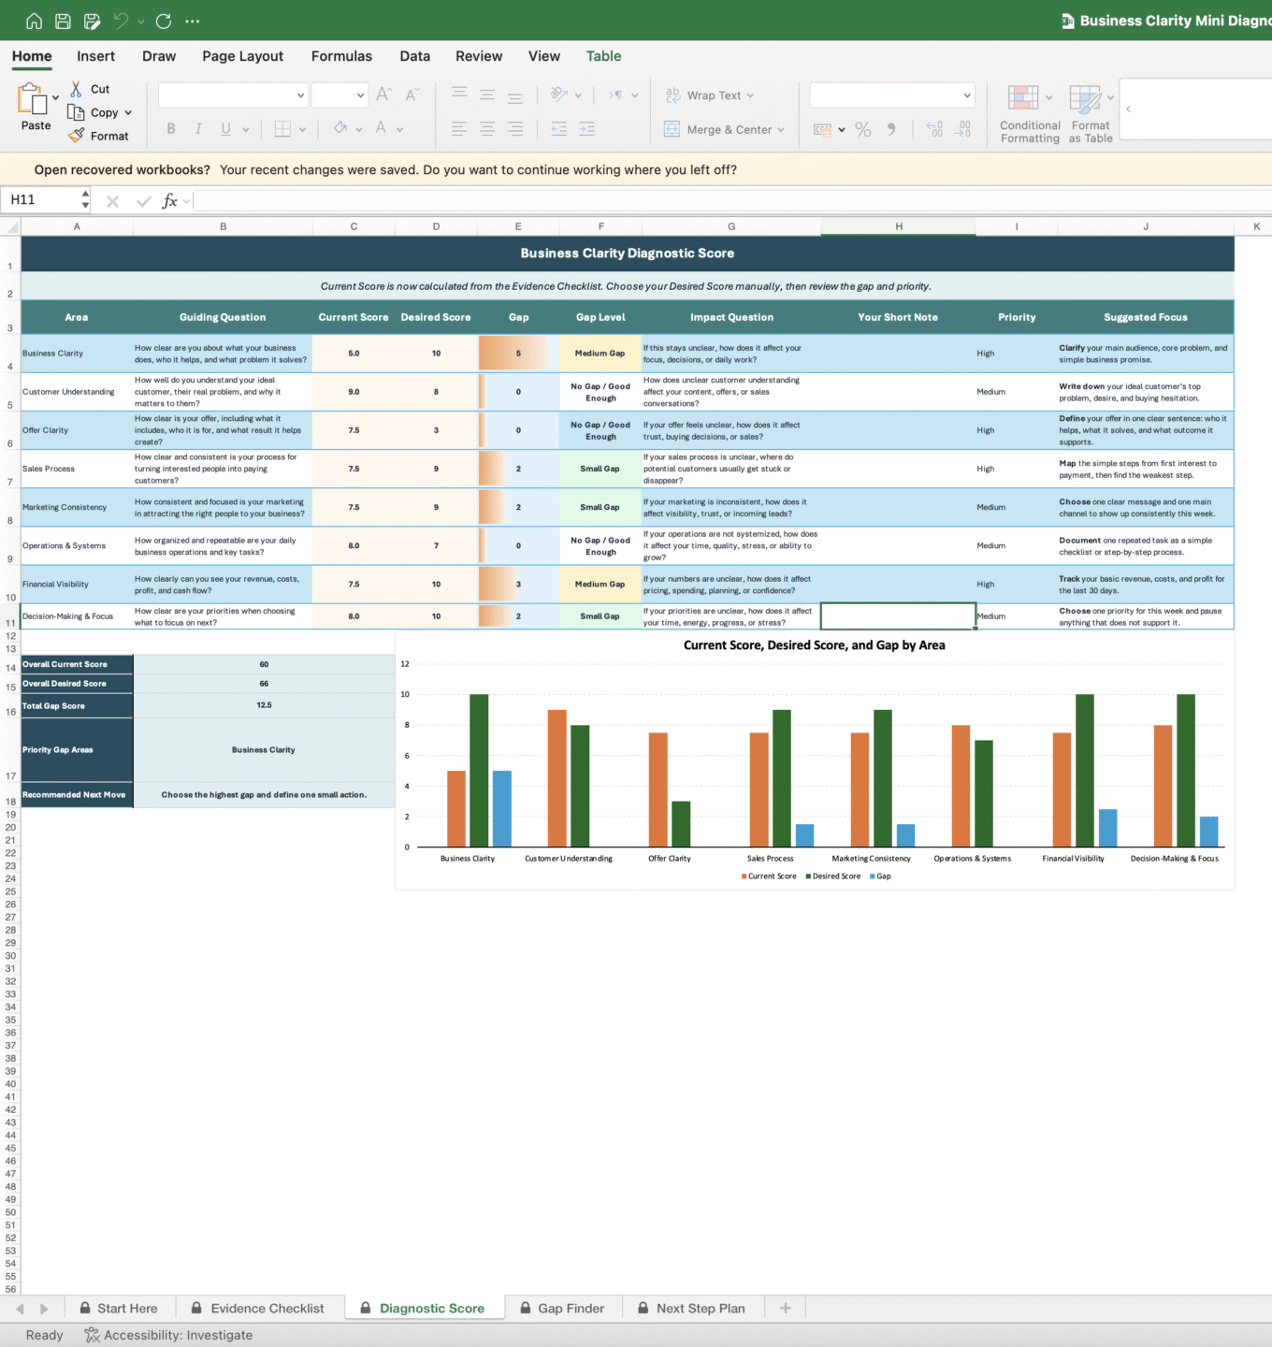Switch to the Gap Finder sheet
Image resolution: width=1272 pixels, height=1347 pixels.
[x=562, y=1308]
